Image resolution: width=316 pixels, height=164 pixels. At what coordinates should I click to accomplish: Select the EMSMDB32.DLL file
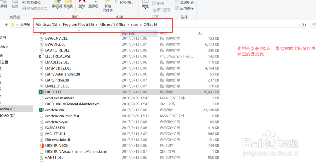(x=58, y=68)
